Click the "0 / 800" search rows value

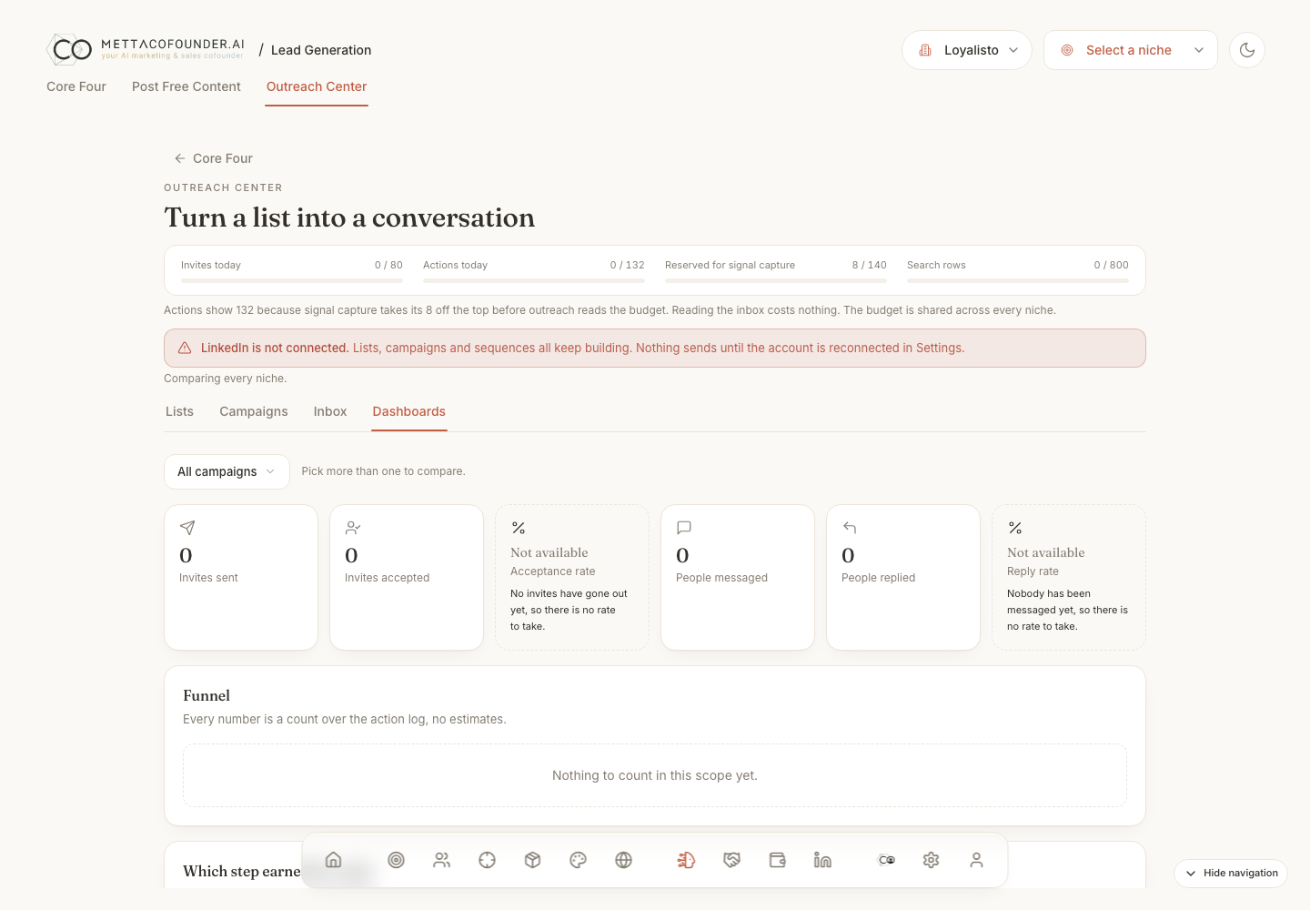tap(1111, 265)
